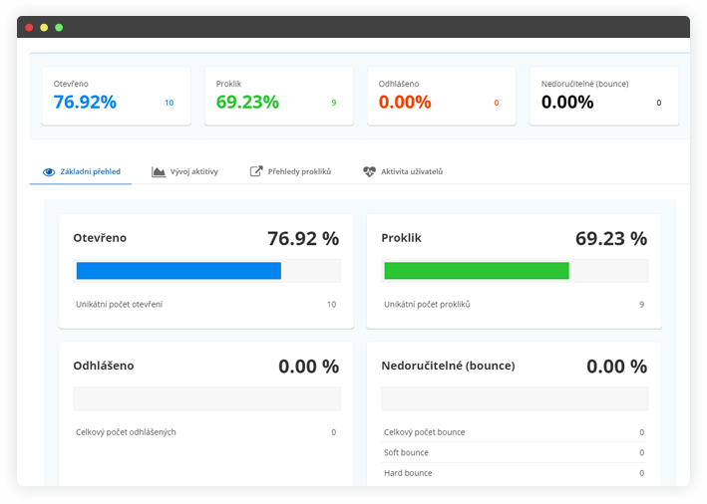Click the Hard bounce row

pos(514,473)
